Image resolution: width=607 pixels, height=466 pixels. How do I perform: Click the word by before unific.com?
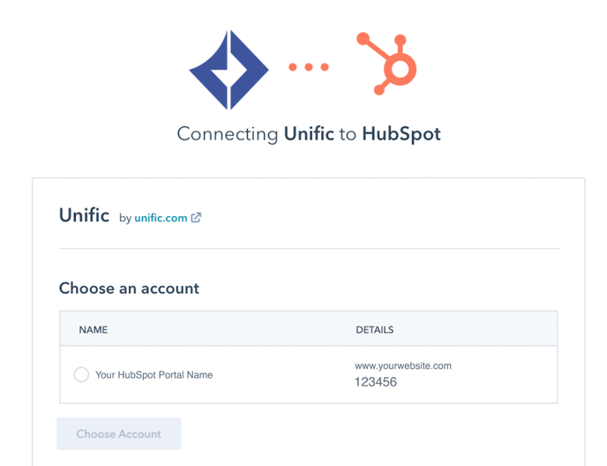click(125, 218)
